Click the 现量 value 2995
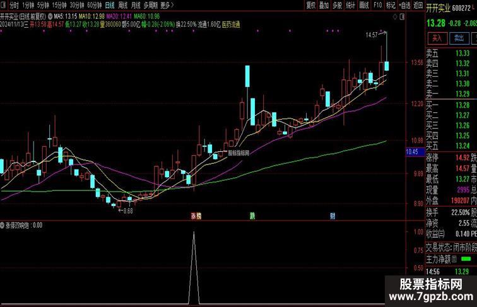This screenshot has height=307, width=477. pos(463,190)
